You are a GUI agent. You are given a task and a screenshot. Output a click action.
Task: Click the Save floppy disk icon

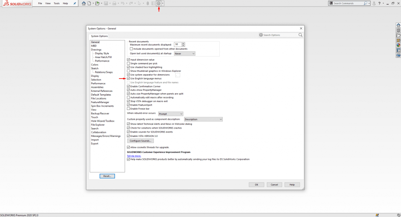106,3
